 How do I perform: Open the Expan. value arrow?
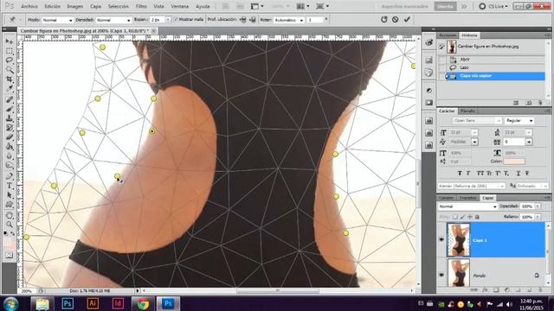point(168,20)
